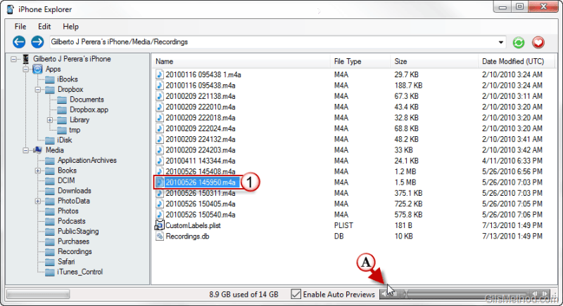Step backward in the preview player
The image size is (563, 306).
coord(535,294)
